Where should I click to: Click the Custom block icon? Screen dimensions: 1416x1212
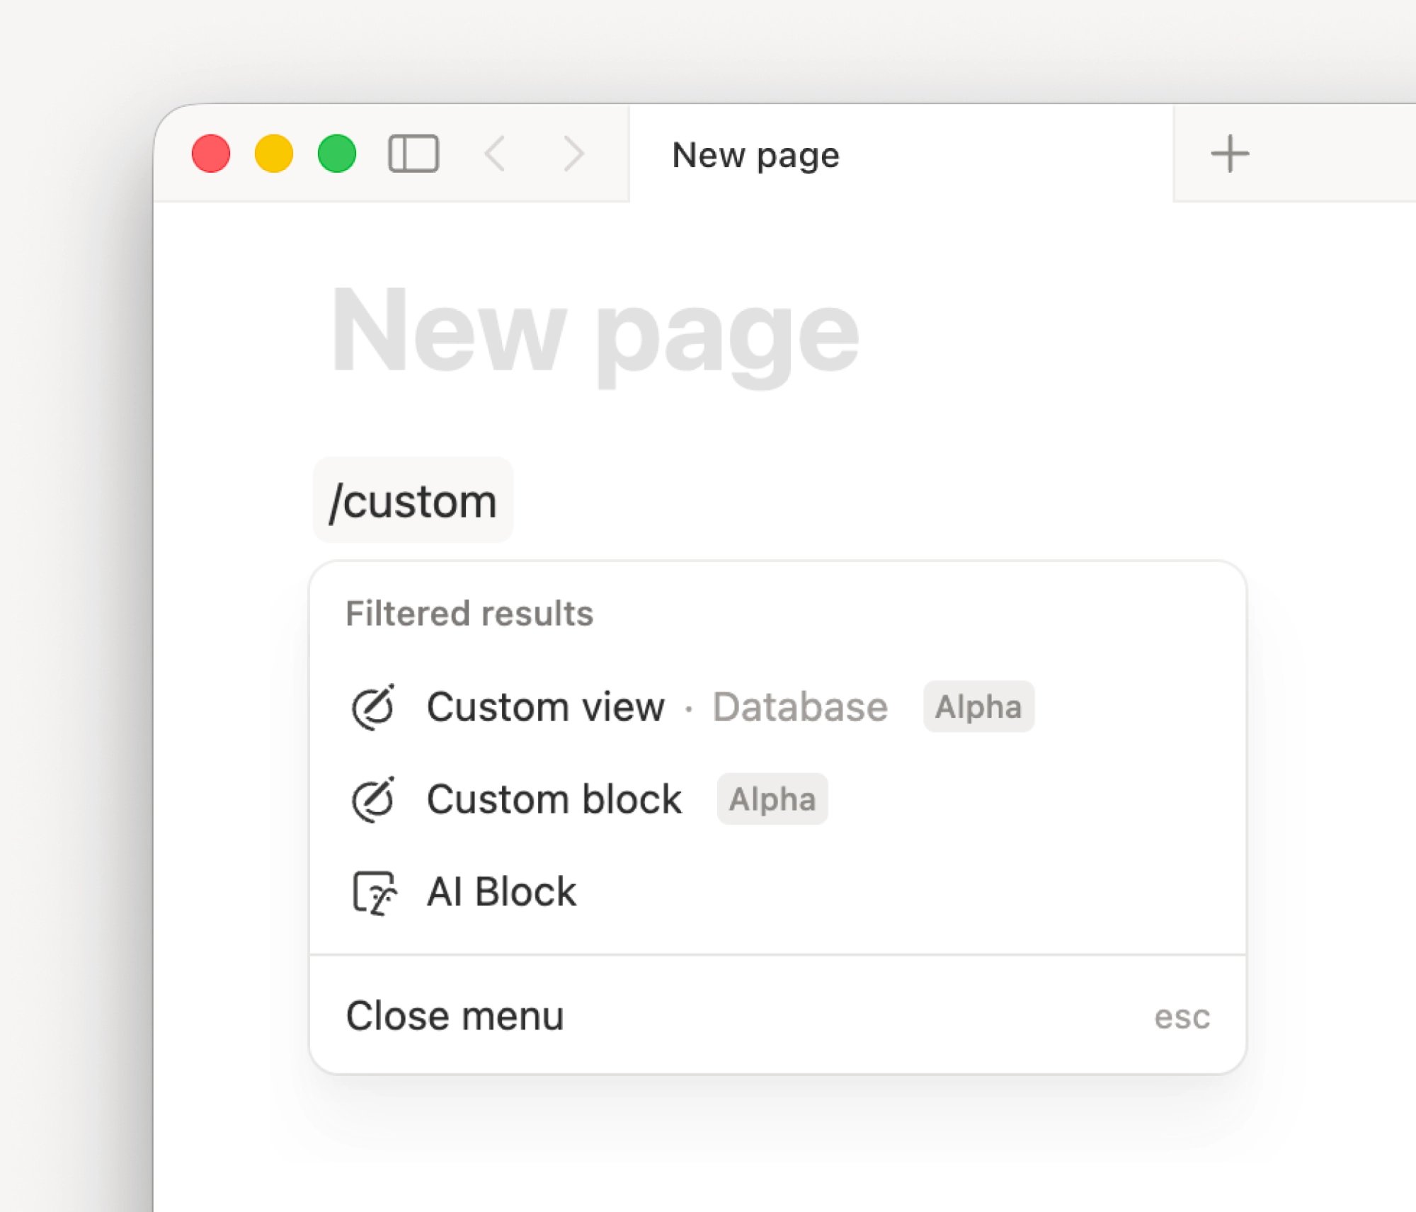[373, 799]
